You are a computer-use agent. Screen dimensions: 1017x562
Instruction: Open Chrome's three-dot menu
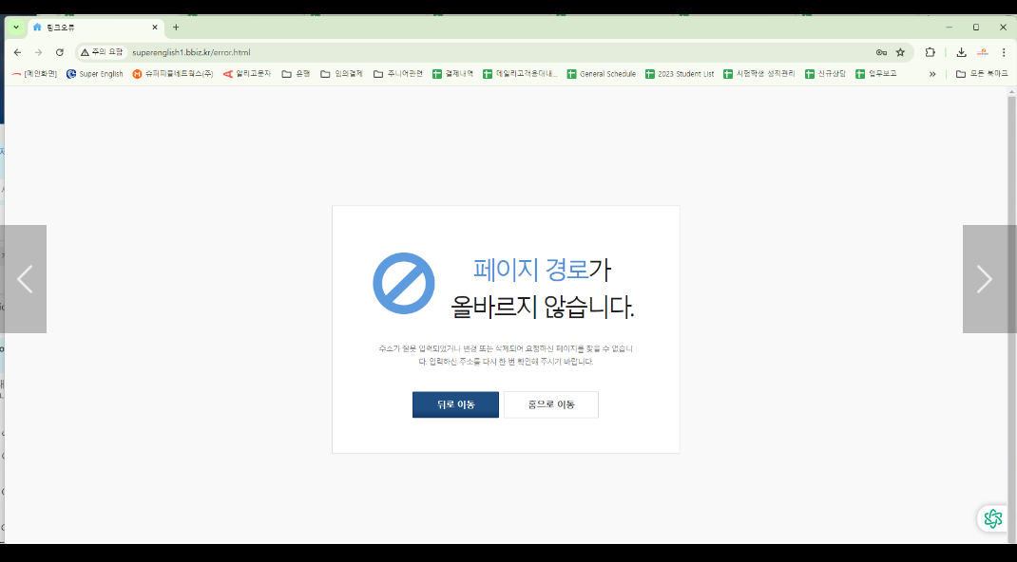[1004, 52]
